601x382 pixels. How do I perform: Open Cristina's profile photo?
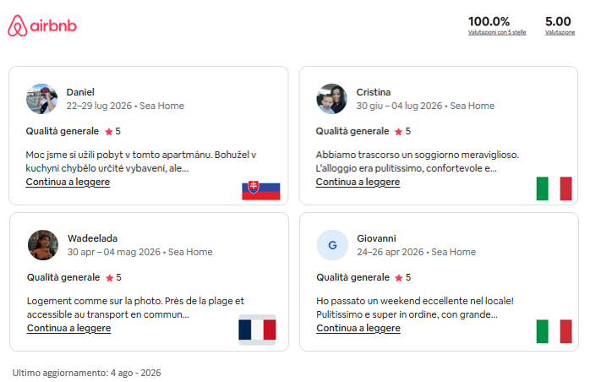click(331, 99)
